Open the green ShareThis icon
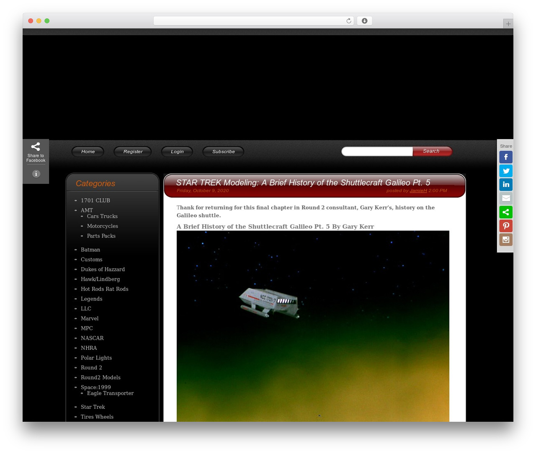Viewport: 536px width, 454px height. tap(506, 212)
